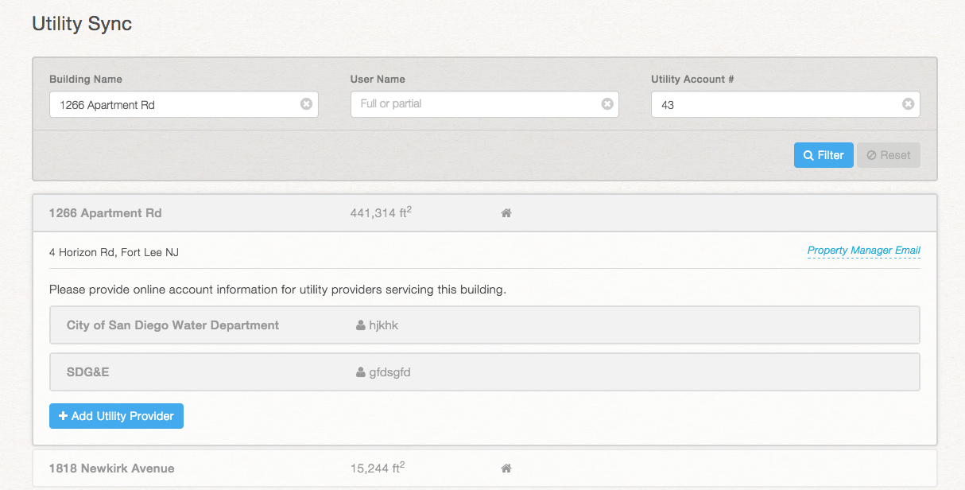This screenshot has height=490, width=965.
Task: Open the Property Manager Email link
Action: coord(864,251)
